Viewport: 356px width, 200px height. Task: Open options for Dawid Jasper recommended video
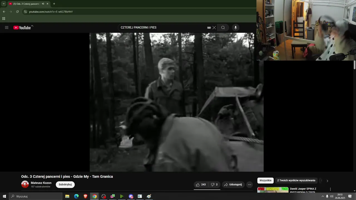[x=330, y=189]
